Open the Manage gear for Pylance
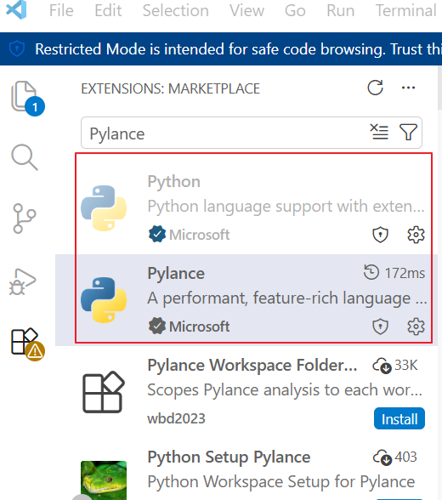The height and width of the screenshot is (500, 442). point(416,327)
